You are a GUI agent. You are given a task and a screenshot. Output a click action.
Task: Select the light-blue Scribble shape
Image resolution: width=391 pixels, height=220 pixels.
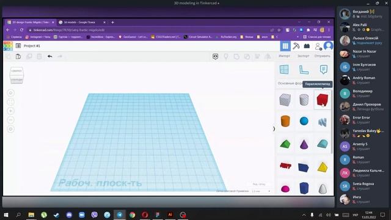pos(322,122)
